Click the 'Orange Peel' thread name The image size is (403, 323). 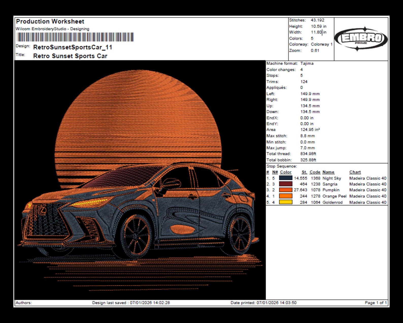click(334, 196)
